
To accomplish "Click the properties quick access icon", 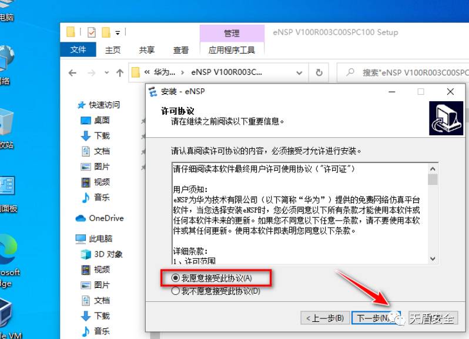I will (92, 32).
